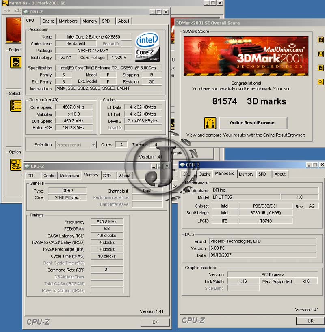
Task: Click the Core Voltage value 1.520 V
Action: 119,57
